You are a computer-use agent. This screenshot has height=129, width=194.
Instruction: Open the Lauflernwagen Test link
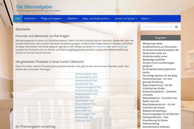[x=85, y=114]
